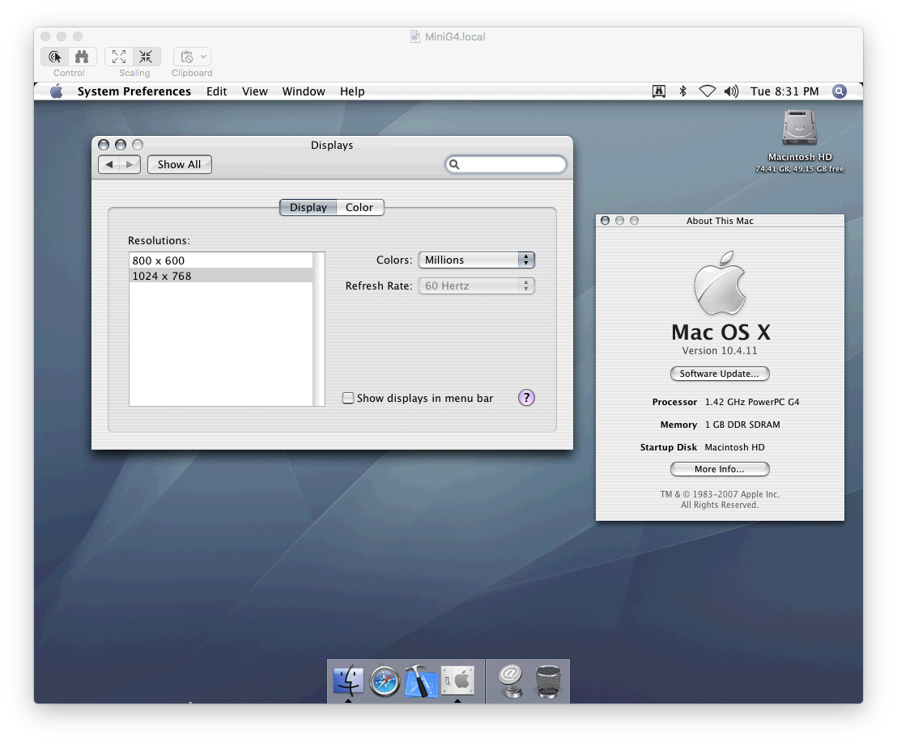This screenshot has width=897, height=744.
Task: Go back in Displays preferences
Action: (x=109, y=165)
